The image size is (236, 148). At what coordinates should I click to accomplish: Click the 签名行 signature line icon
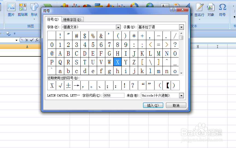(199, 10)
